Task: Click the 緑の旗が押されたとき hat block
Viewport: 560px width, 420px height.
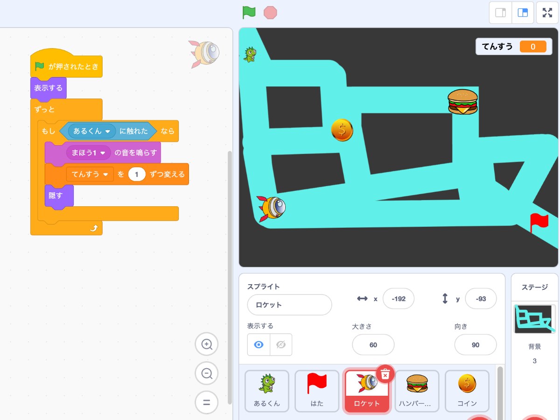Action: 66,65
